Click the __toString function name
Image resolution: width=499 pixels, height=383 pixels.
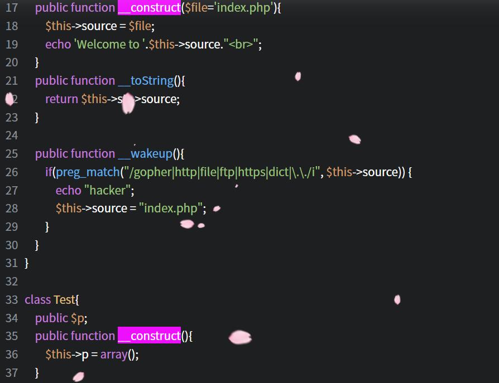pos(146,81)
